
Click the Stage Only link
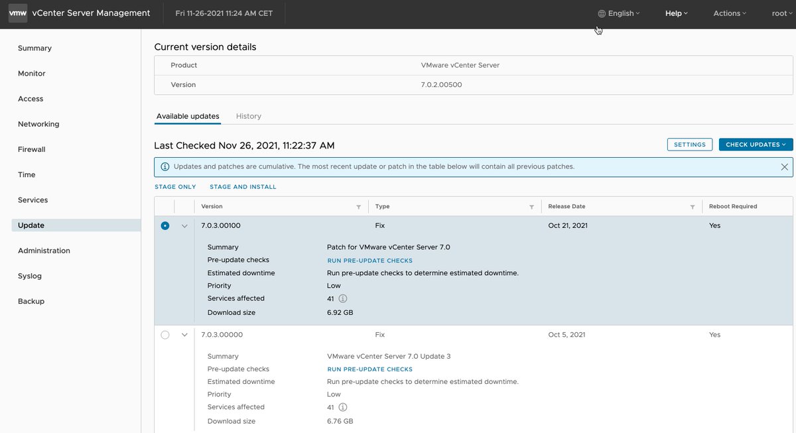(176, 187)
